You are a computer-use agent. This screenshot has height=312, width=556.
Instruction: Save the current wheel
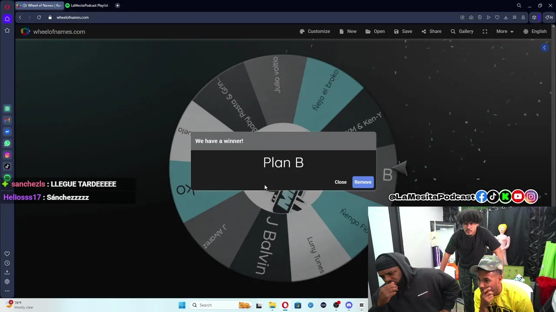[403, 31]
